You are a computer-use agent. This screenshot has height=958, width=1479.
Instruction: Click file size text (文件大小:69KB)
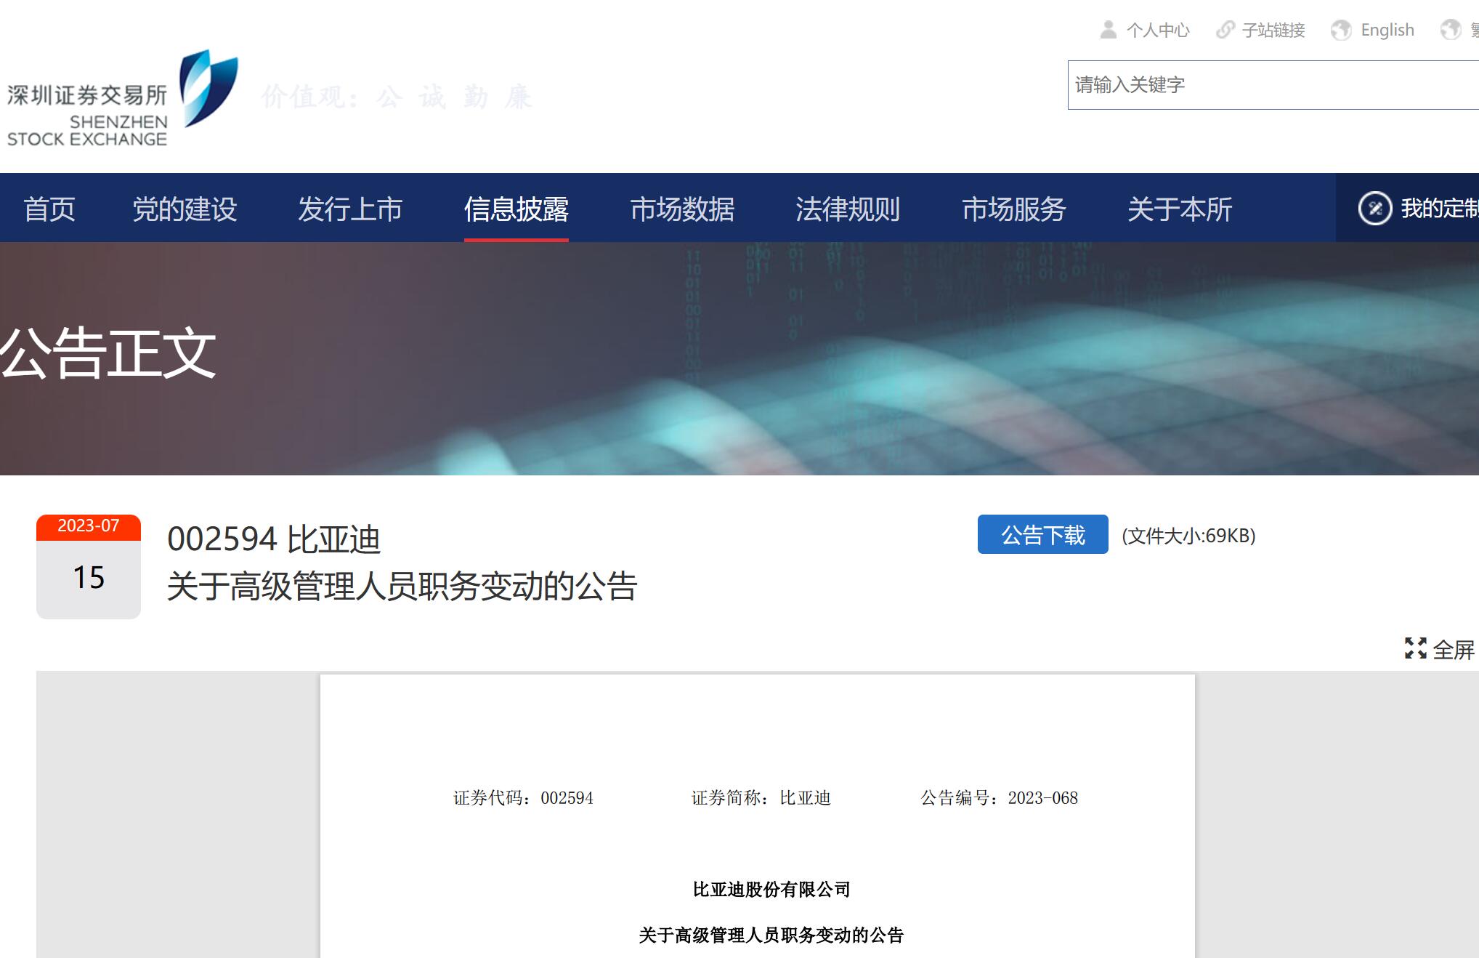coord(1188,536)
